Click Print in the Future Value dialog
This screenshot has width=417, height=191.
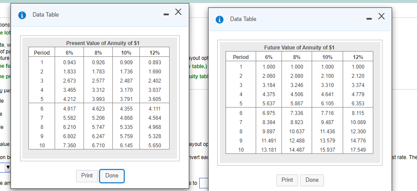click(287, 180)
